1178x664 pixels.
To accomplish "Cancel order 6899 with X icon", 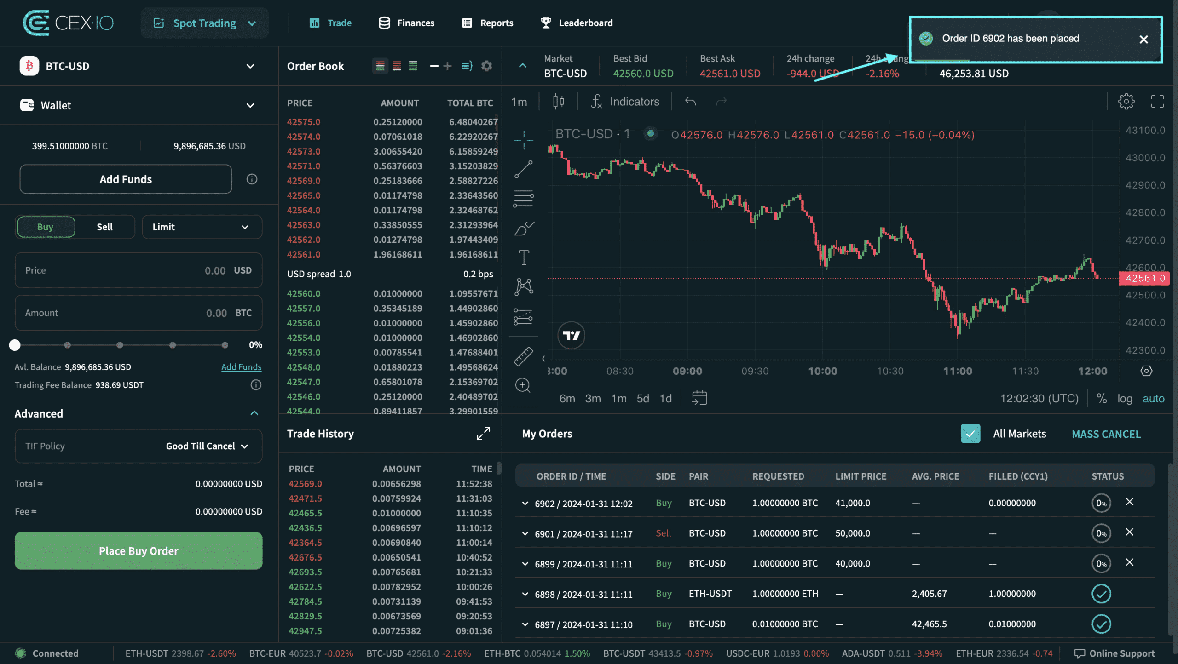I will click(x=1129, y=562).
